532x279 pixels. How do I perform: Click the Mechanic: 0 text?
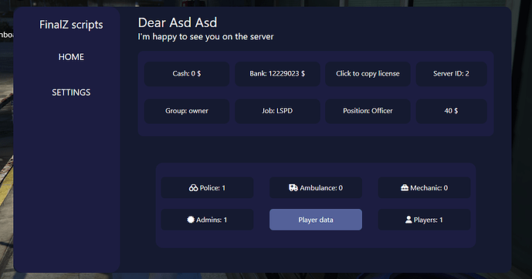click(429, 188)
